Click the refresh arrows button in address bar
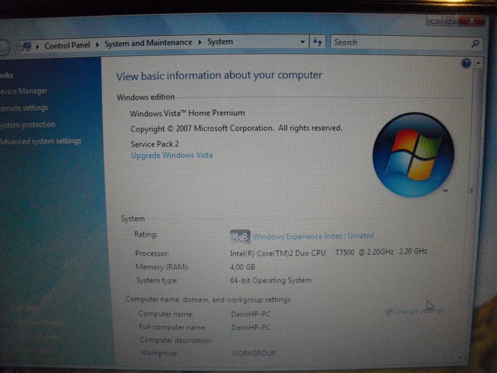The image size is (497, 373). (317, 42)
